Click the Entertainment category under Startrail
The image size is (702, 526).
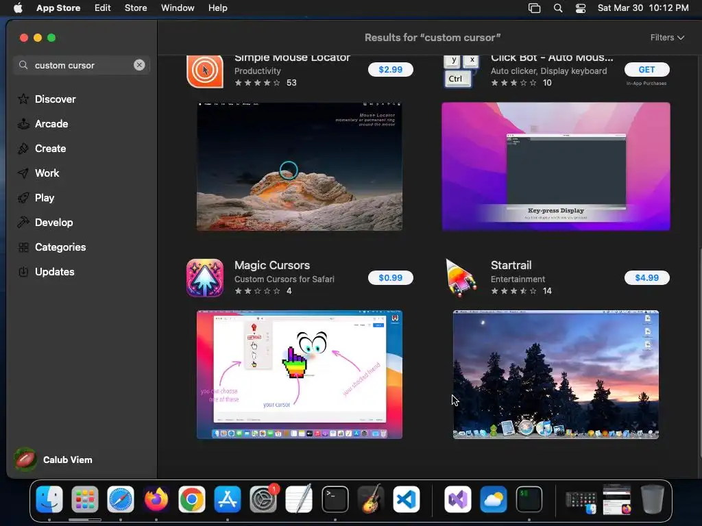518,279
